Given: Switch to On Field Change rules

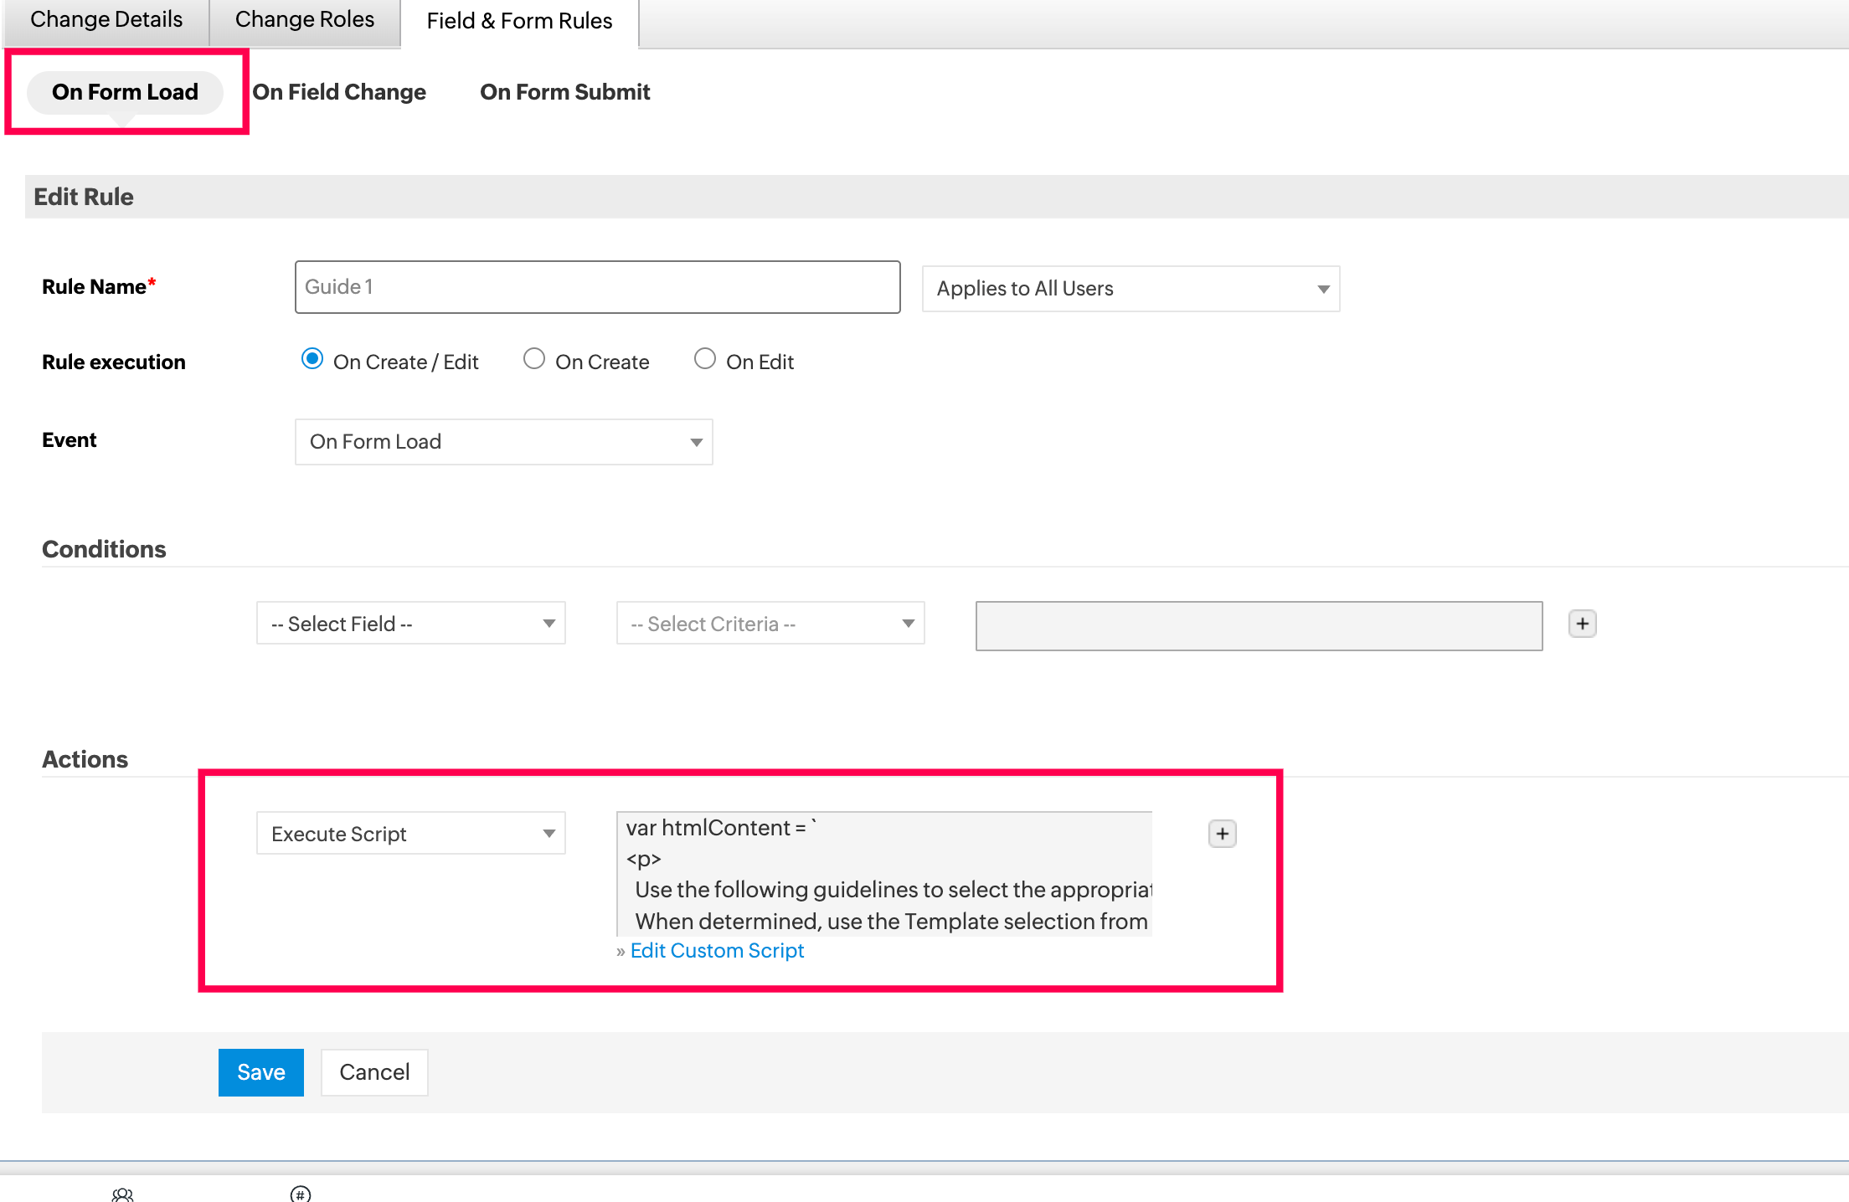Looking at the screenshot, I should pos(339,92).
